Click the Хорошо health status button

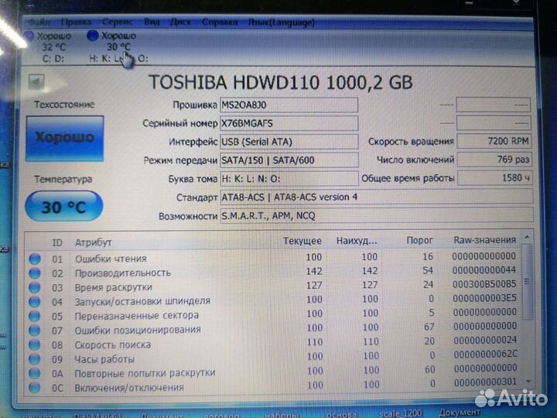[x=65, y=139]
